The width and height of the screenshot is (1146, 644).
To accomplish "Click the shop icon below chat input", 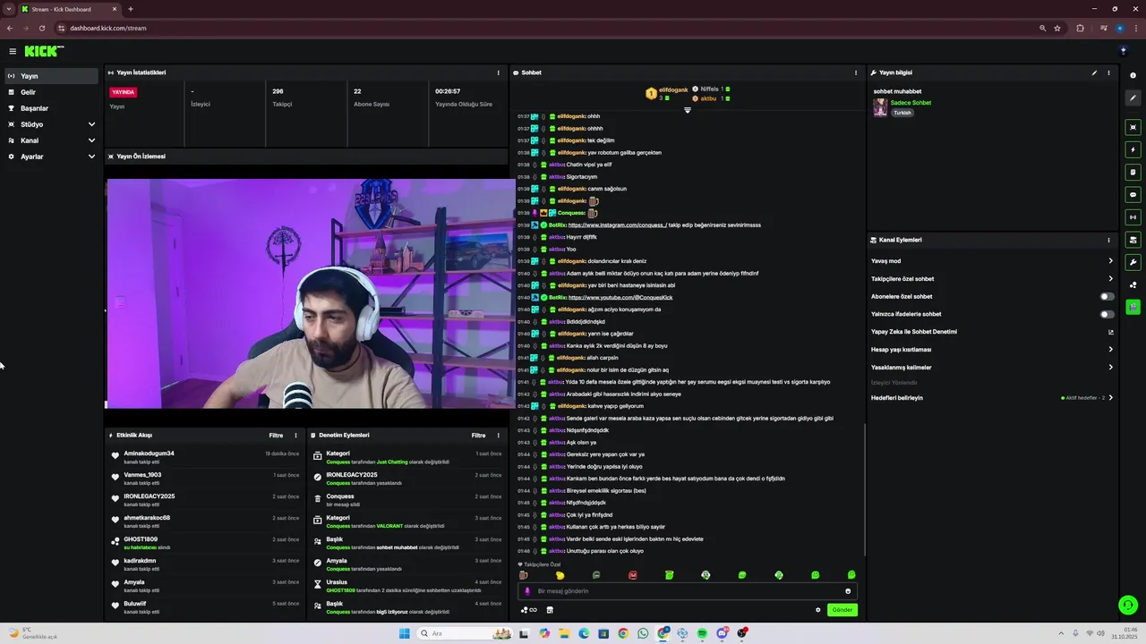I will pyautogui.click(x=550, y=610).
